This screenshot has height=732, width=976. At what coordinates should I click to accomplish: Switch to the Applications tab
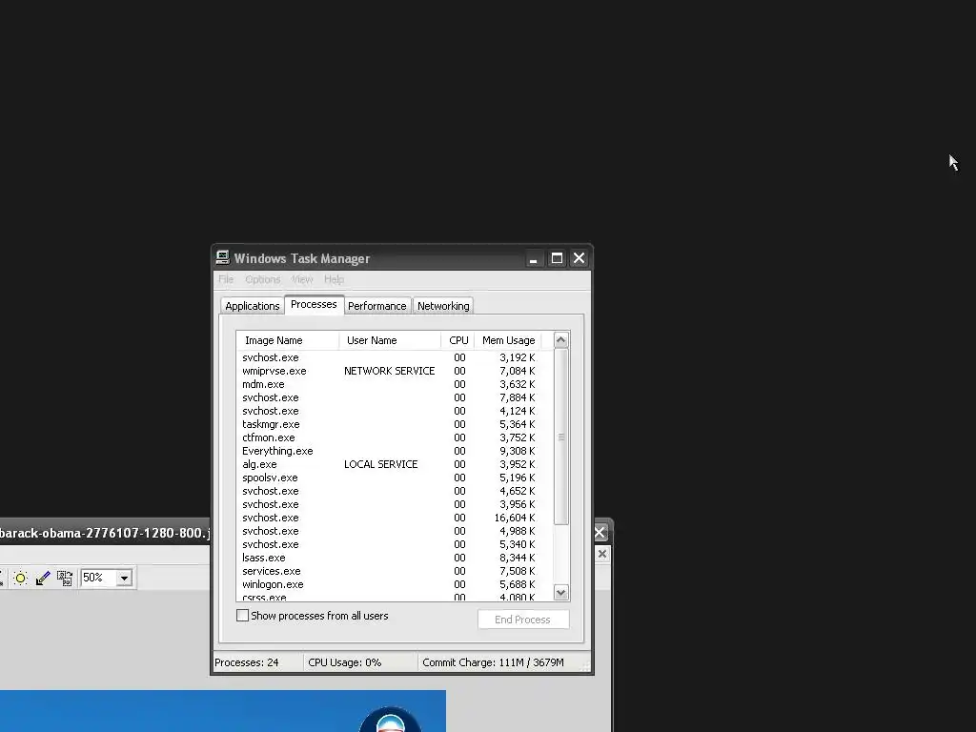[252, 306]
